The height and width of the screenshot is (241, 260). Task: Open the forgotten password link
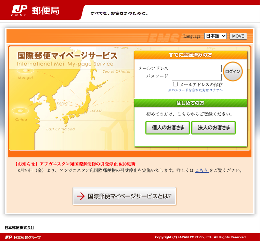coord(195,90)
